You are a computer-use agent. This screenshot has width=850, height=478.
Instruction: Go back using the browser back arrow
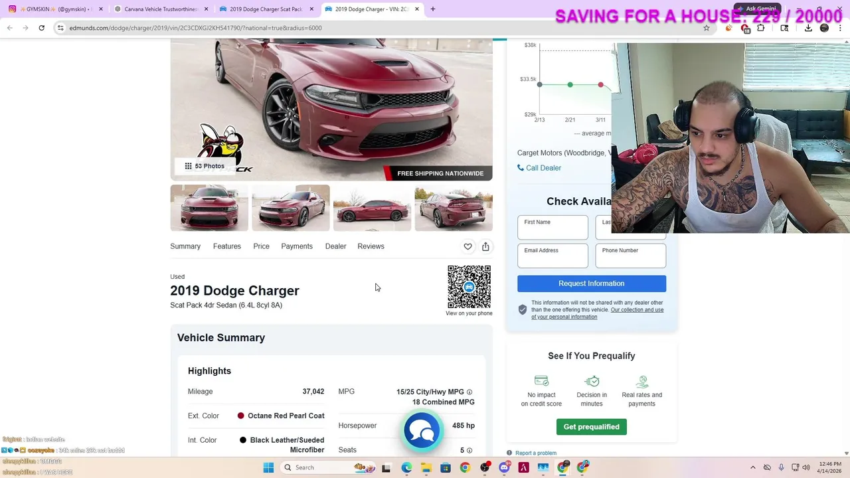pyautogui.click(x=10, y=28)
